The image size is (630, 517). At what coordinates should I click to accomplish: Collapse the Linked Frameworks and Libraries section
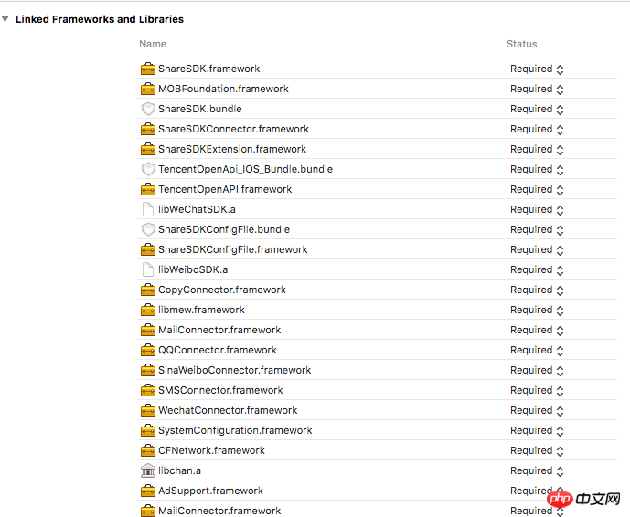(5, 18)
